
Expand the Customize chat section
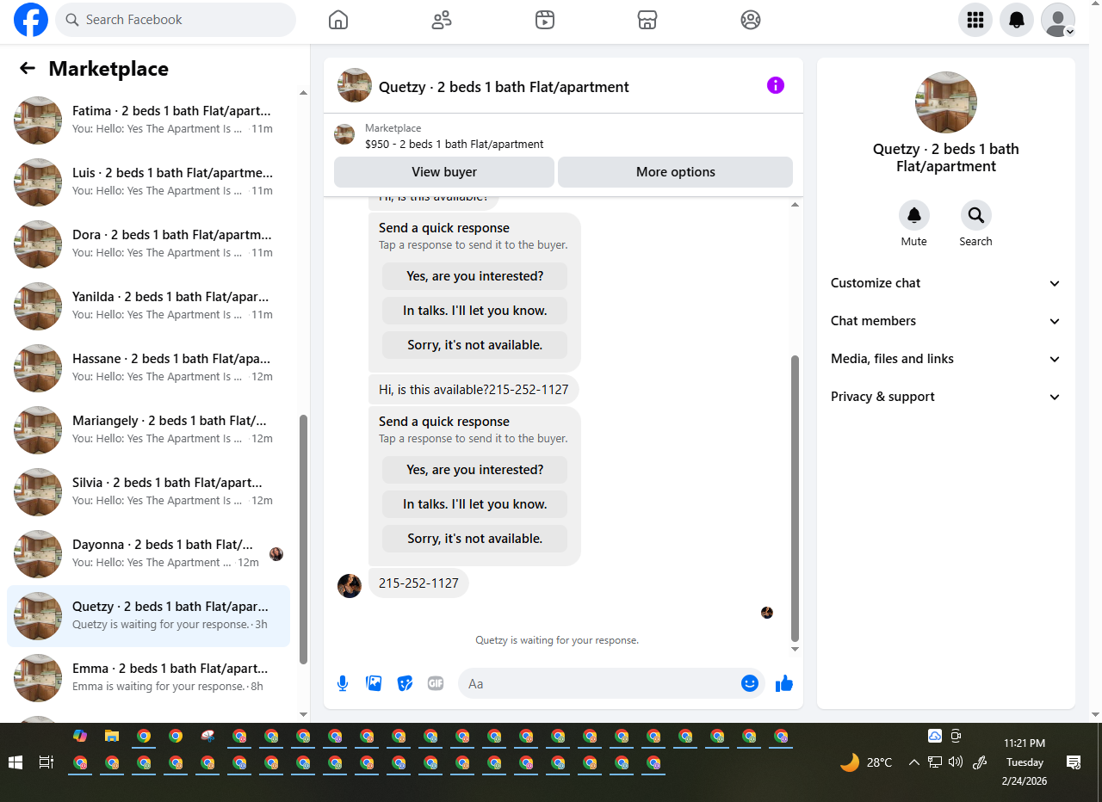tap(946, 283)
